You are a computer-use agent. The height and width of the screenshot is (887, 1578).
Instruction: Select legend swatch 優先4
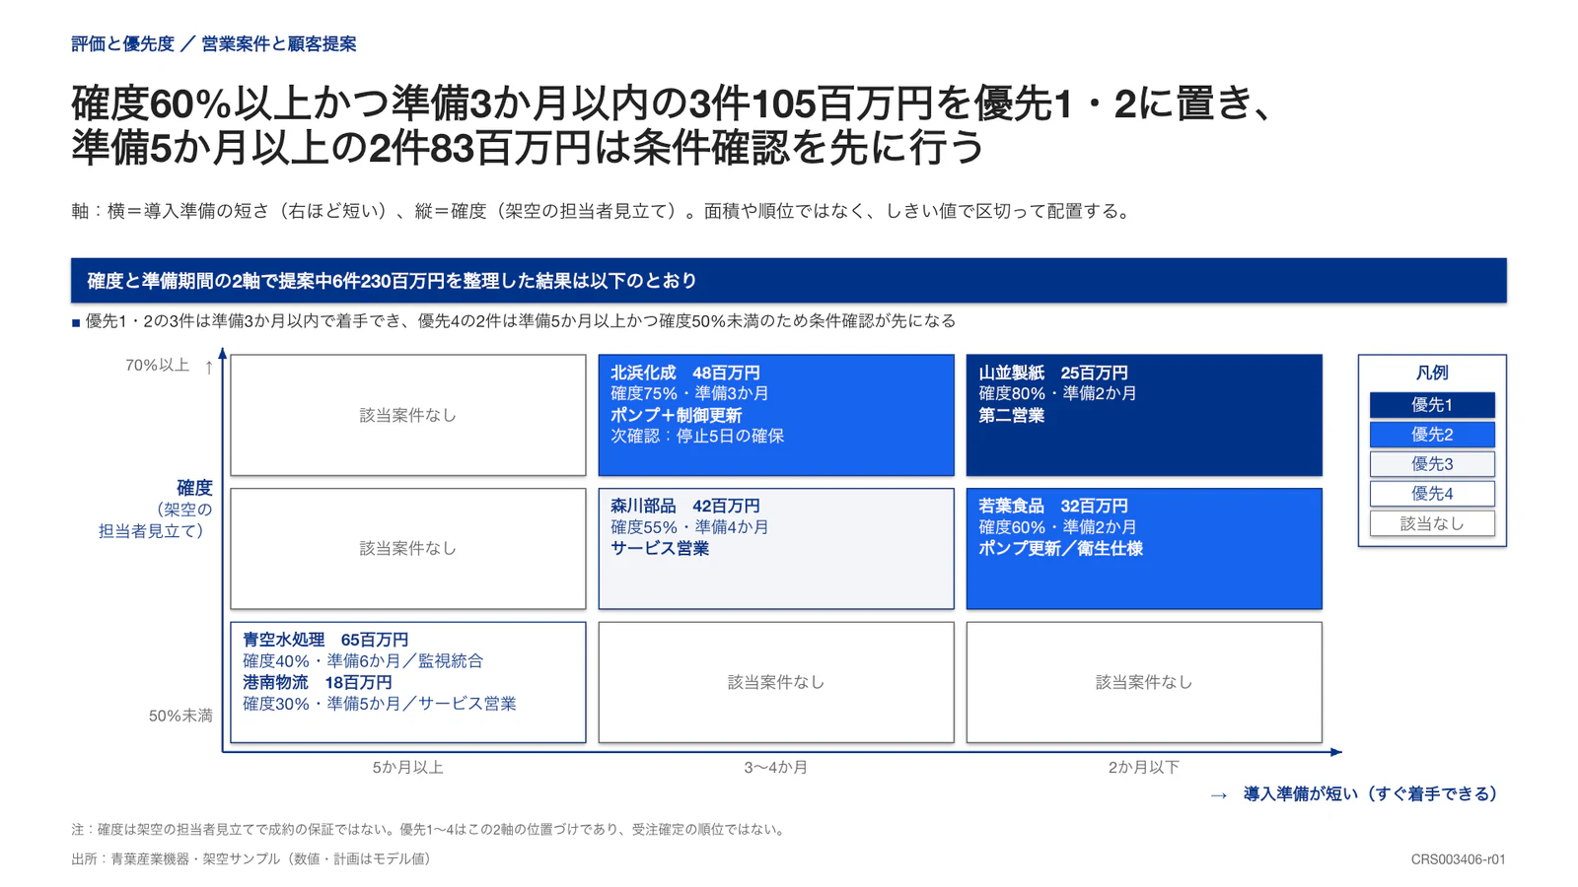tap(1432, 494)
